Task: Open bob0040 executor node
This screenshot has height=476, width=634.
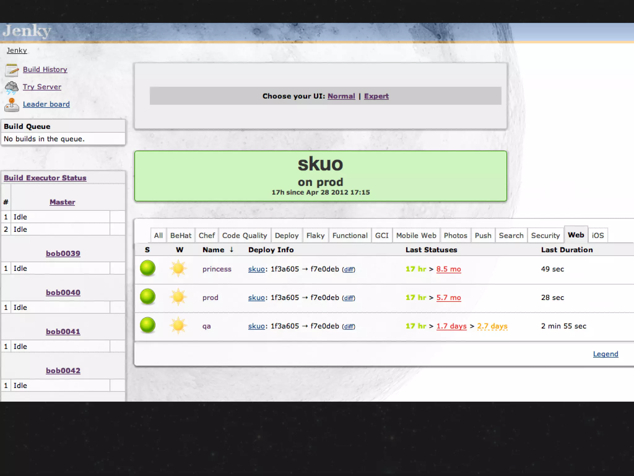Action: pos(63,293)
